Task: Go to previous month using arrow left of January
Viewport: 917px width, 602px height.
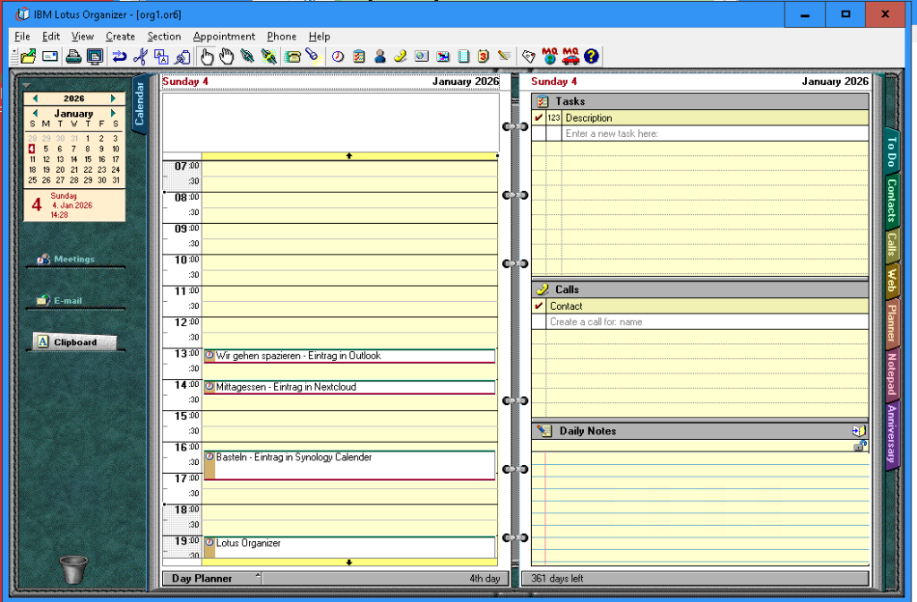Action: pos(35,114)
